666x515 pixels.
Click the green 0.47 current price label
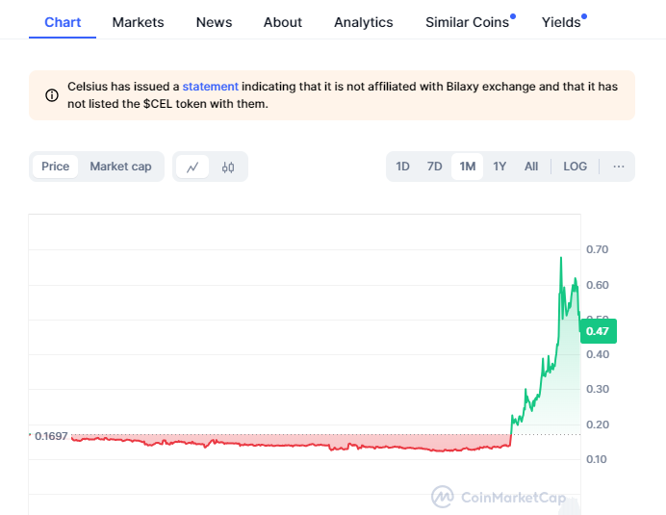(598, 331)
